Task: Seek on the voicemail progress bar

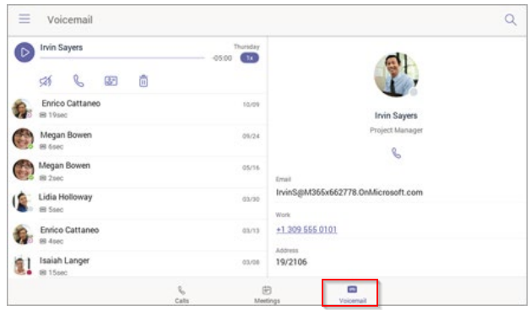Action: coord(122,58)
